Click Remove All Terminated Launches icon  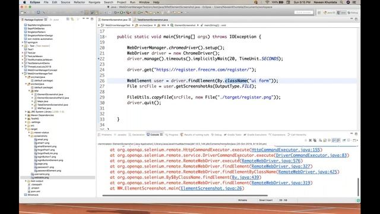(x=315, y=140)
